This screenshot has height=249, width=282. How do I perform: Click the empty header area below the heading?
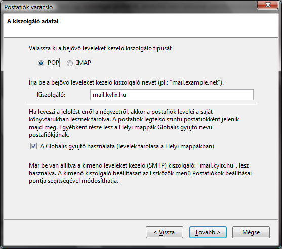tap(141, 31)
